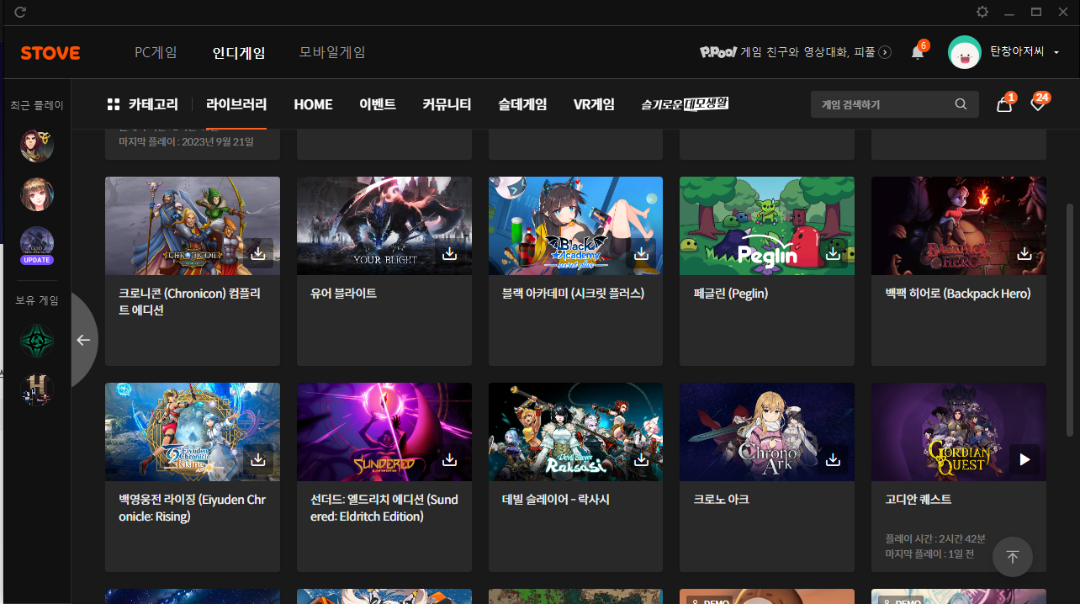Download Black Academy secret plus
Viewport: 1080px width, 604px height.
[x=642, y=253]
